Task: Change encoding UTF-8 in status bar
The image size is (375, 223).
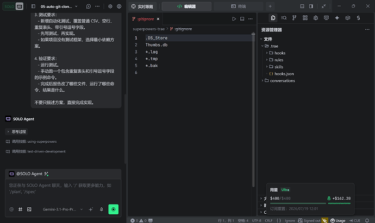Action: [x=257, y=221]
